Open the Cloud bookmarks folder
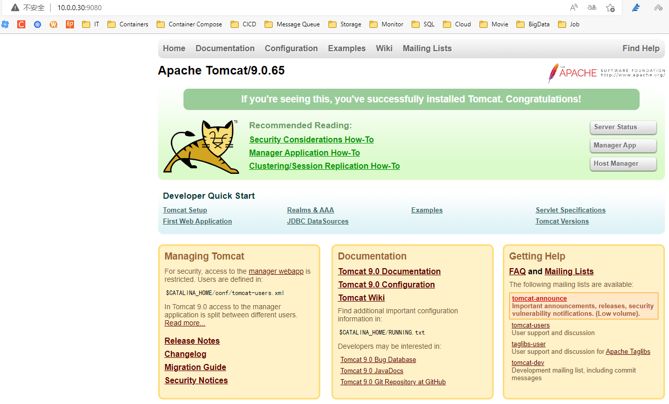The image size is (669, 404). [x=457, y=24]
